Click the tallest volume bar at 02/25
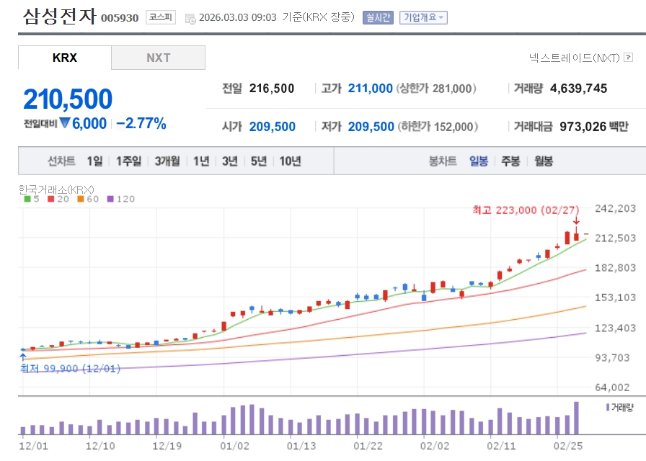The image size is (646, 461). (576, 418)
